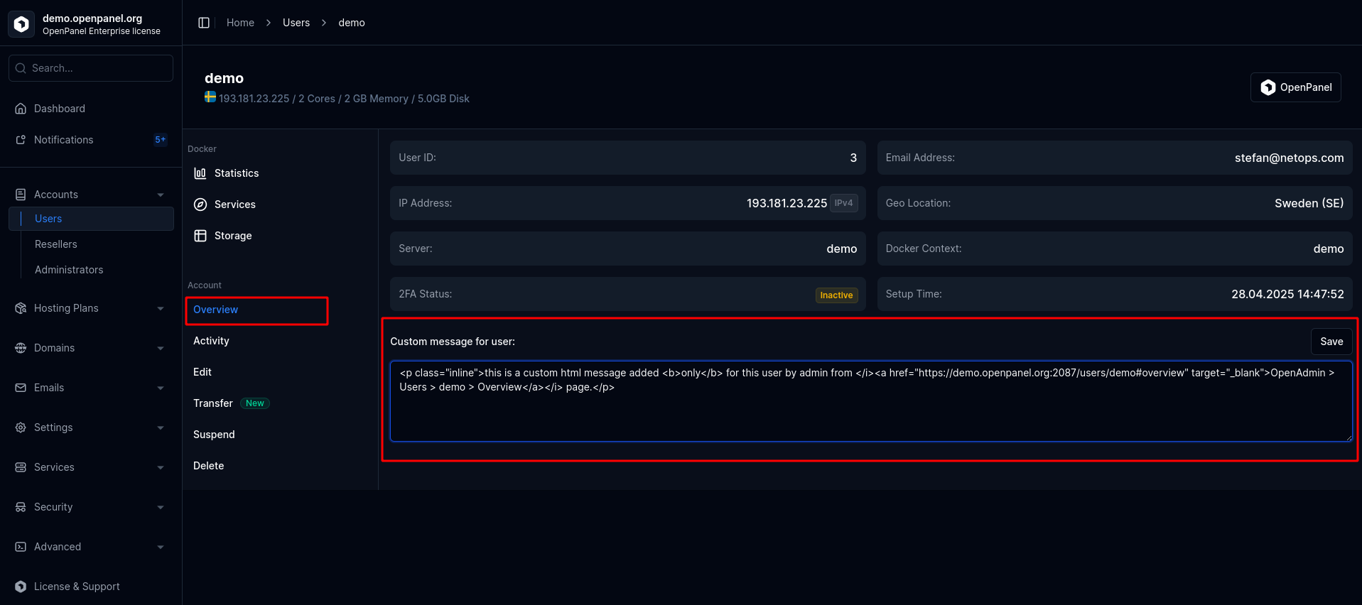This screenshot has height=605, width=1362.
Task: Click the demo page heading
Action: click(224, 78)
